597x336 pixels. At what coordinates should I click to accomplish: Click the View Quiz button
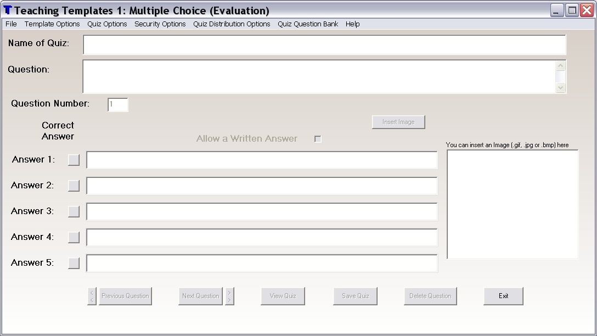point(283,296)
